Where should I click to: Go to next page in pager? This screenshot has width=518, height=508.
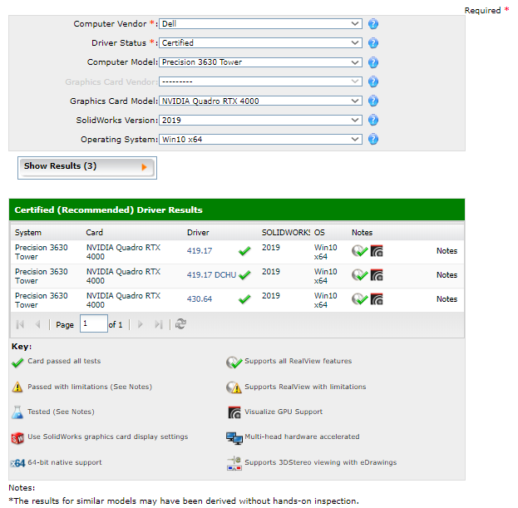coord(141,324)
